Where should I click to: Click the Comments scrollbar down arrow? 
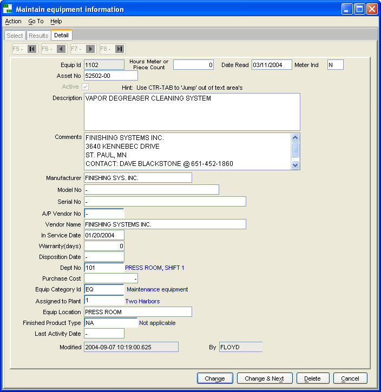(x=295, y=165)
